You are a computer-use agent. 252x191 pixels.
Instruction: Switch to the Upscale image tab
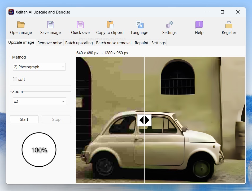click(21, 43)
